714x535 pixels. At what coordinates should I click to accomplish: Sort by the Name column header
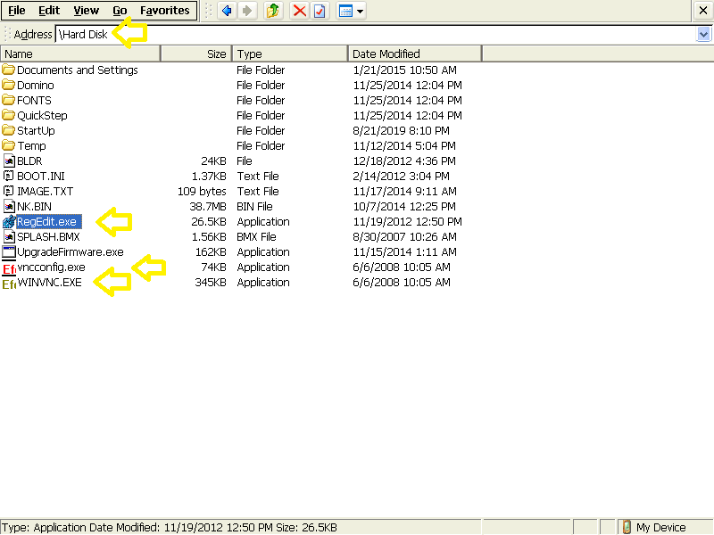click(x=80, y=53)
